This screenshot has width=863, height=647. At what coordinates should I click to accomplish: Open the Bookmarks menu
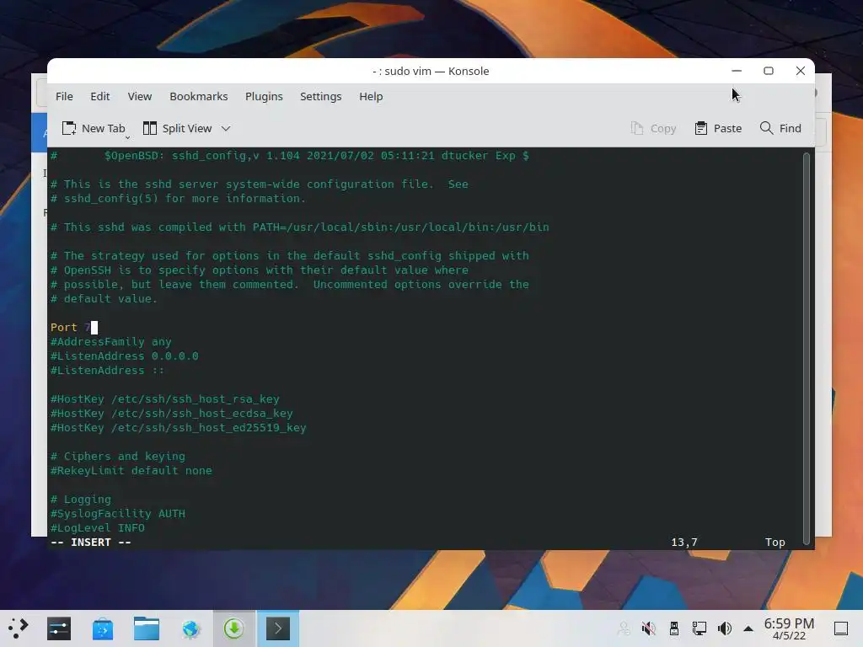click(x=198, y=96)
